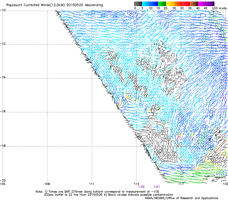This screenshot has height=200, width=228.
Task: Click the title 'Rapidscat Corrected Winds(12.5KM)'
Action: [x=35, y=5]
